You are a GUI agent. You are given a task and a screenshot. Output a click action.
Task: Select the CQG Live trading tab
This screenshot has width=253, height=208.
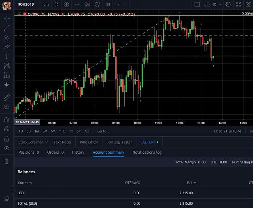pyautogui.click(x=149, y=142)
